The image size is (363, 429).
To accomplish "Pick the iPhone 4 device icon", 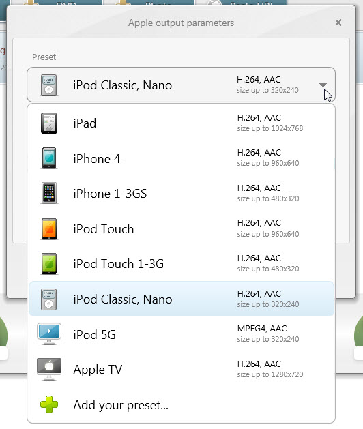I will [x=49, y=158].
